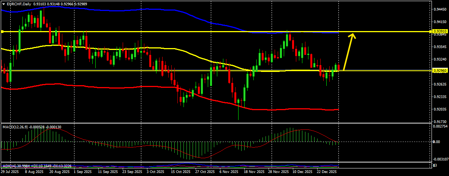Image resolution: width=449 pixels, height=176 pixels.
Task: Click the 0.93545 price axis label
Action: pos(440,47)
